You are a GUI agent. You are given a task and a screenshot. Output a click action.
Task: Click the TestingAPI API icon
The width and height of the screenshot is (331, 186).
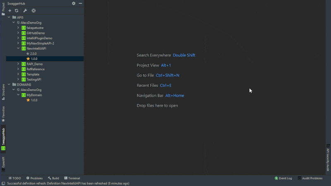click(24, 79)
